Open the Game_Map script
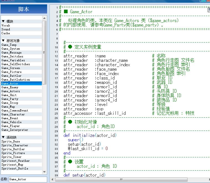 [x=21, y=107]
